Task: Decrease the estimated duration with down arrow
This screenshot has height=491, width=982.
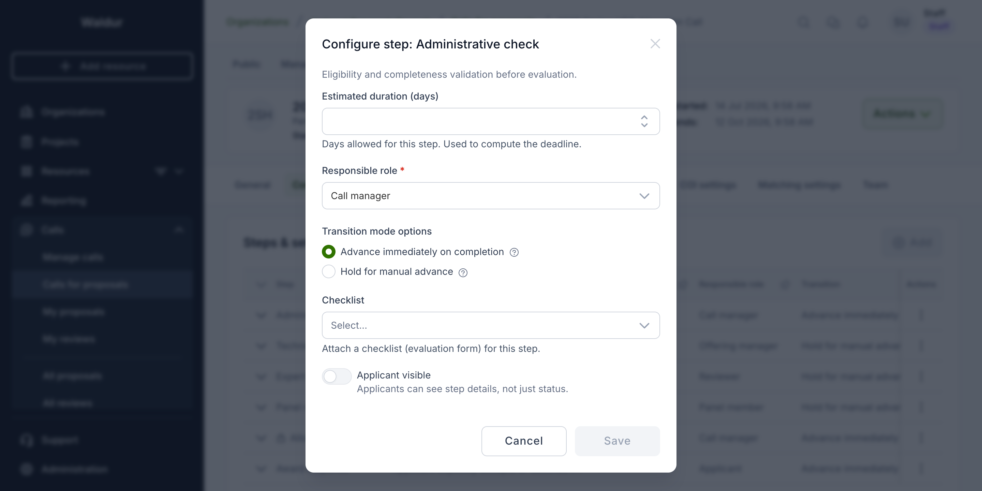Action: click(644, 125)
